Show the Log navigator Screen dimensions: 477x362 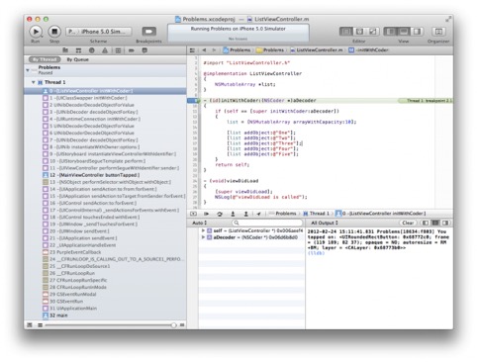pos(144,50)
